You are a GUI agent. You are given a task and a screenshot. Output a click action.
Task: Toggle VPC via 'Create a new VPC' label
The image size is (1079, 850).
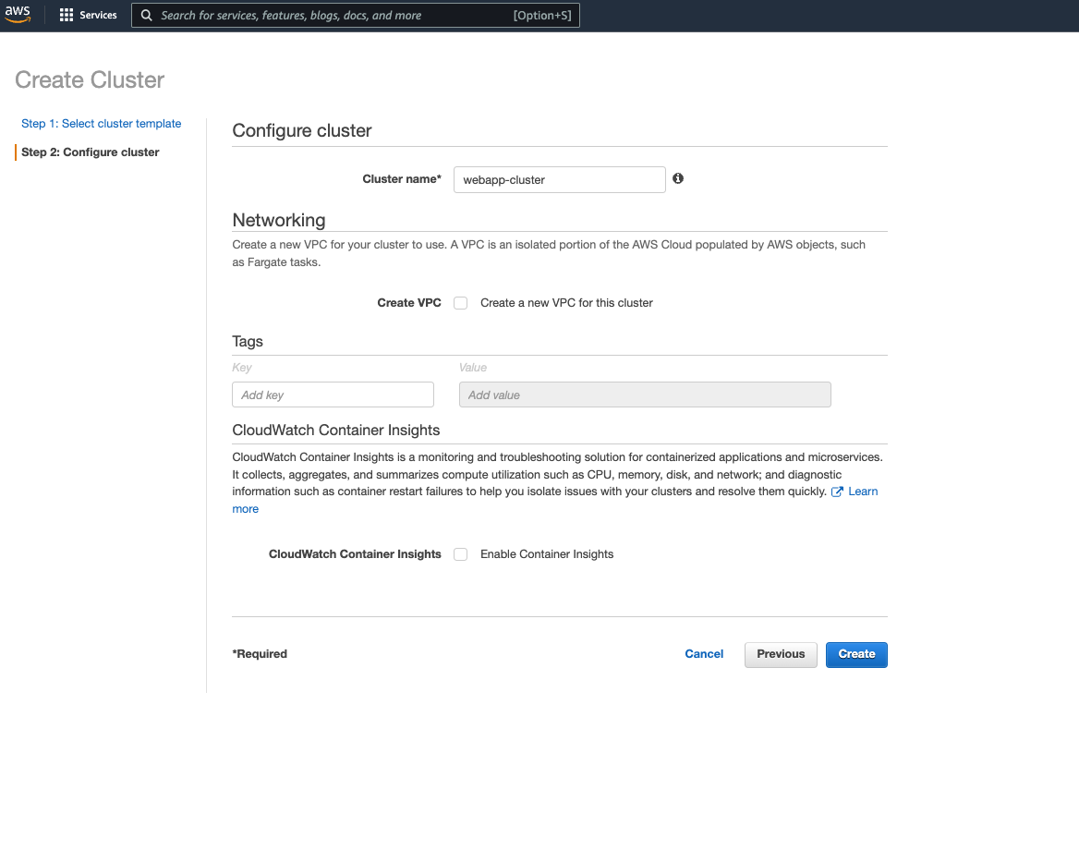566,302
